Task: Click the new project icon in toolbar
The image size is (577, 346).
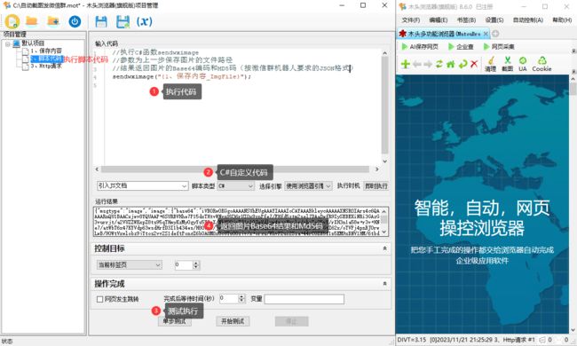Action: 12,21
